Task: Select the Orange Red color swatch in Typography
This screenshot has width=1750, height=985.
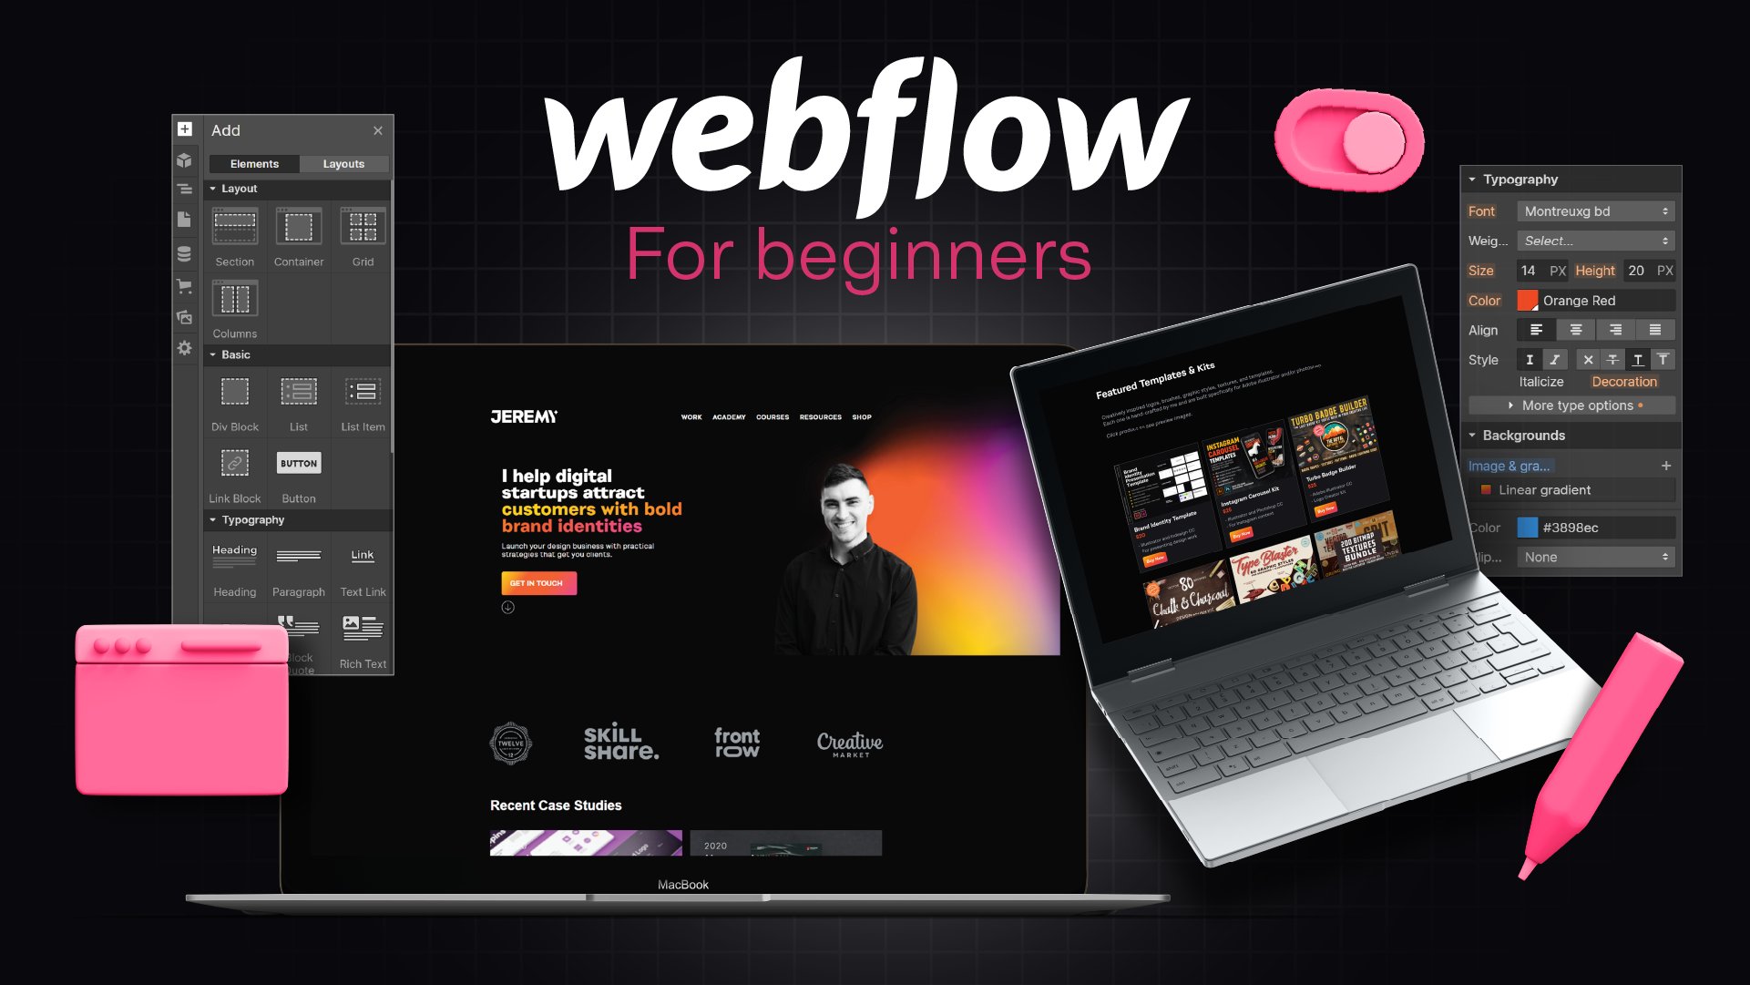Action: (x=1528, y=300)
